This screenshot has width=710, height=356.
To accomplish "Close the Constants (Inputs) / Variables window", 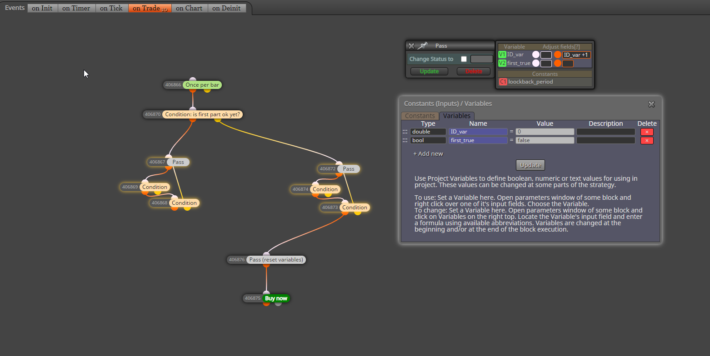I will 651,104.
